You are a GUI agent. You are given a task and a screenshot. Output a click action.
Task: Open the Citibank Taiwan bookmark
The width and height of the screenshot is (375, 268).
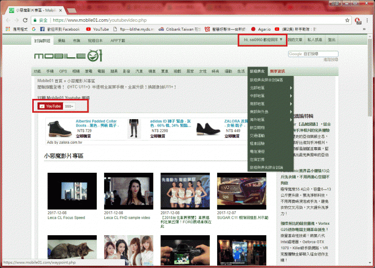180,29
